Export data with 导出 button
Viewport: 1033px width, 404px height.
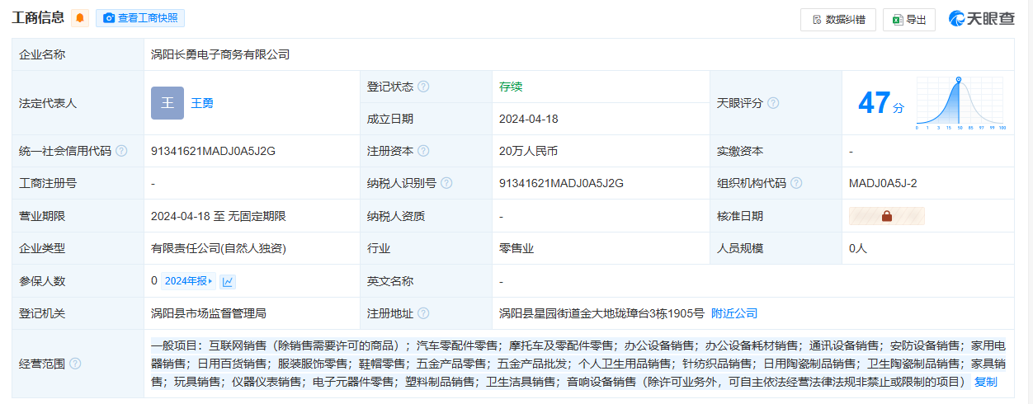pyautogui.click(x=909, y=20)
